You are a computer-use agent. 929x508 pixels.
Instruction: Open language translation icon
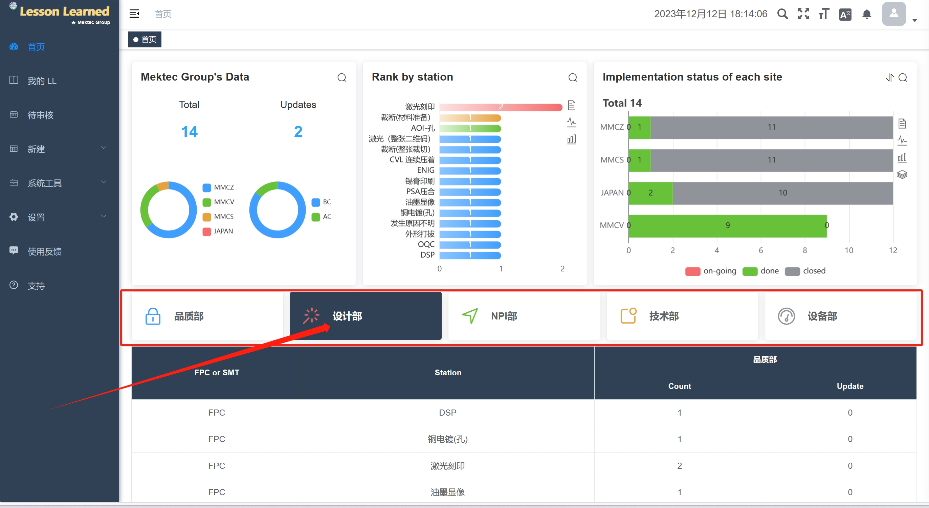click(845, 15)
